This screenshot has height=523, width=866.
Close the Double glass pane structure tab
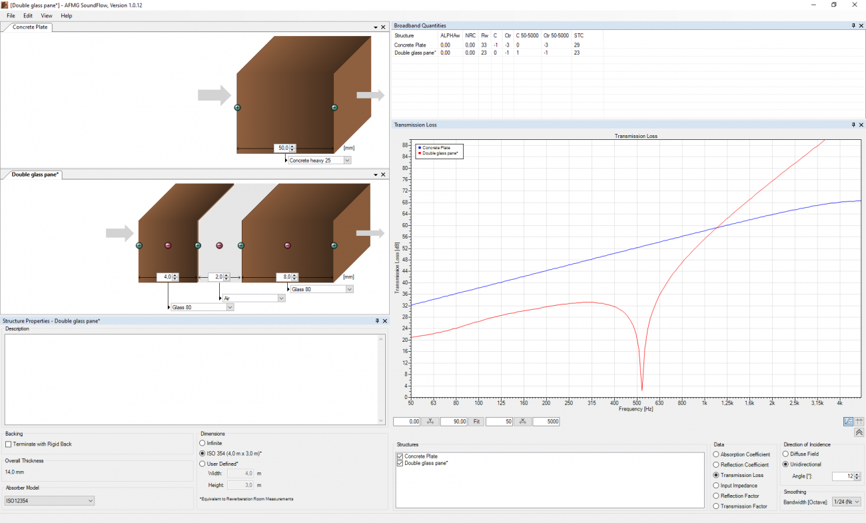(x=383, y=175)
